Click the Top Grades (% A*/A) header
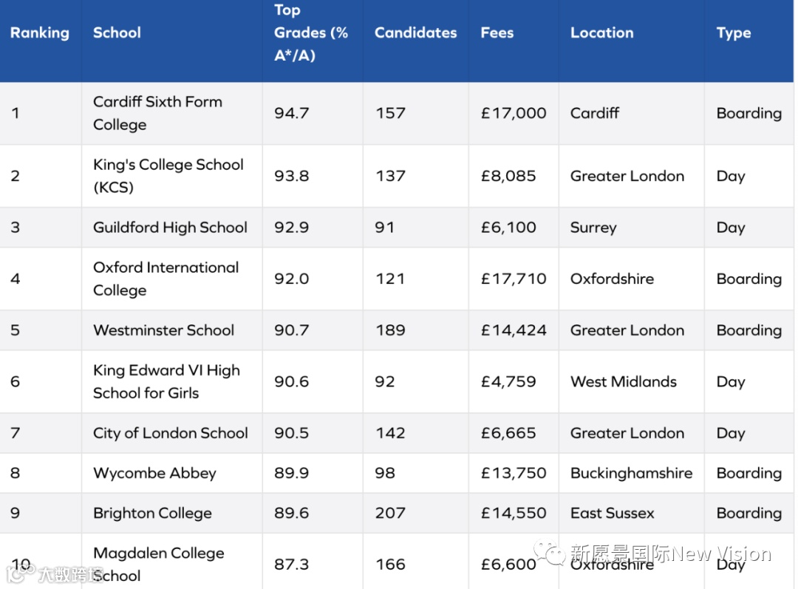Image resolution: width=798 pixels, height=589 pixels. click(x=311, y=33)
